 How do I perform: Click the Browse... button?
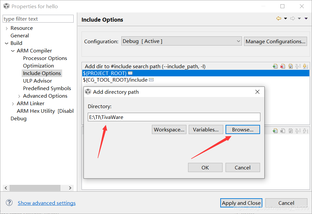coord(243,129)
